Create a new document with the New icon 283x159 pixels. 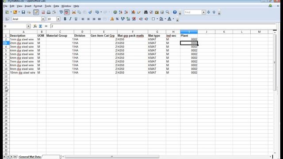pyautogui.click(x=7, y=12)
